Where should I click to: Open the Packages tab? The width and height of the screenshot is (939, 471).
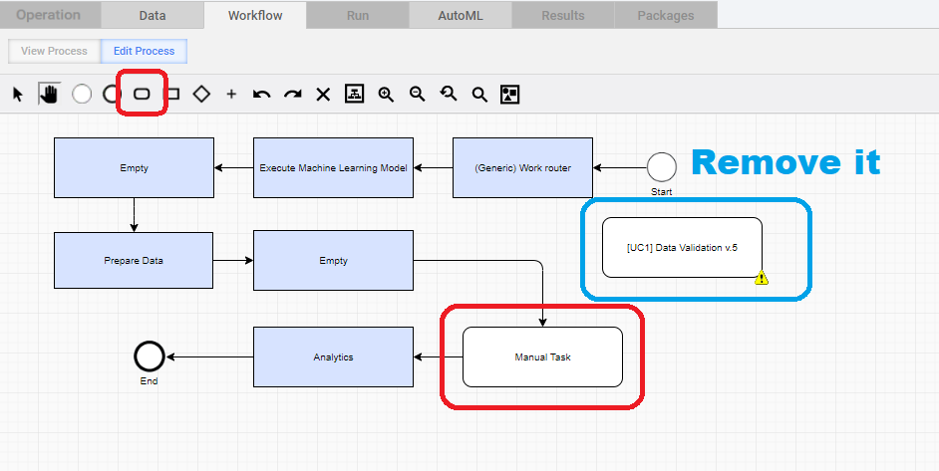[666, 16]
